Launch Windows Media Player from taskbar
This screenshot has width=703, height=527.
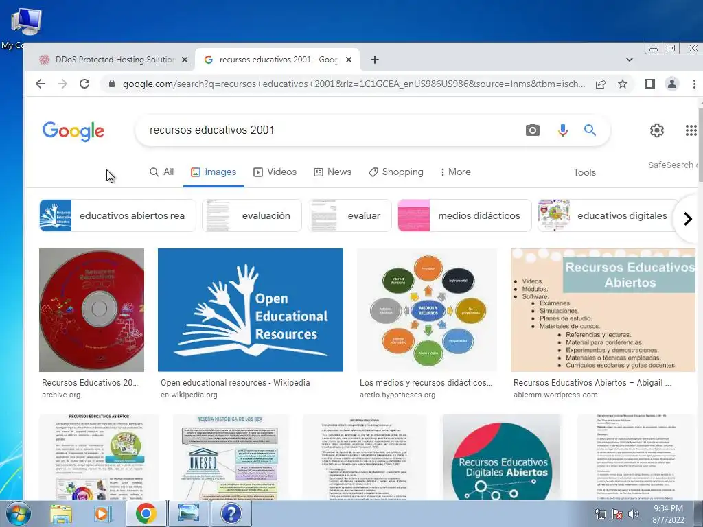(x=102, y=513)
